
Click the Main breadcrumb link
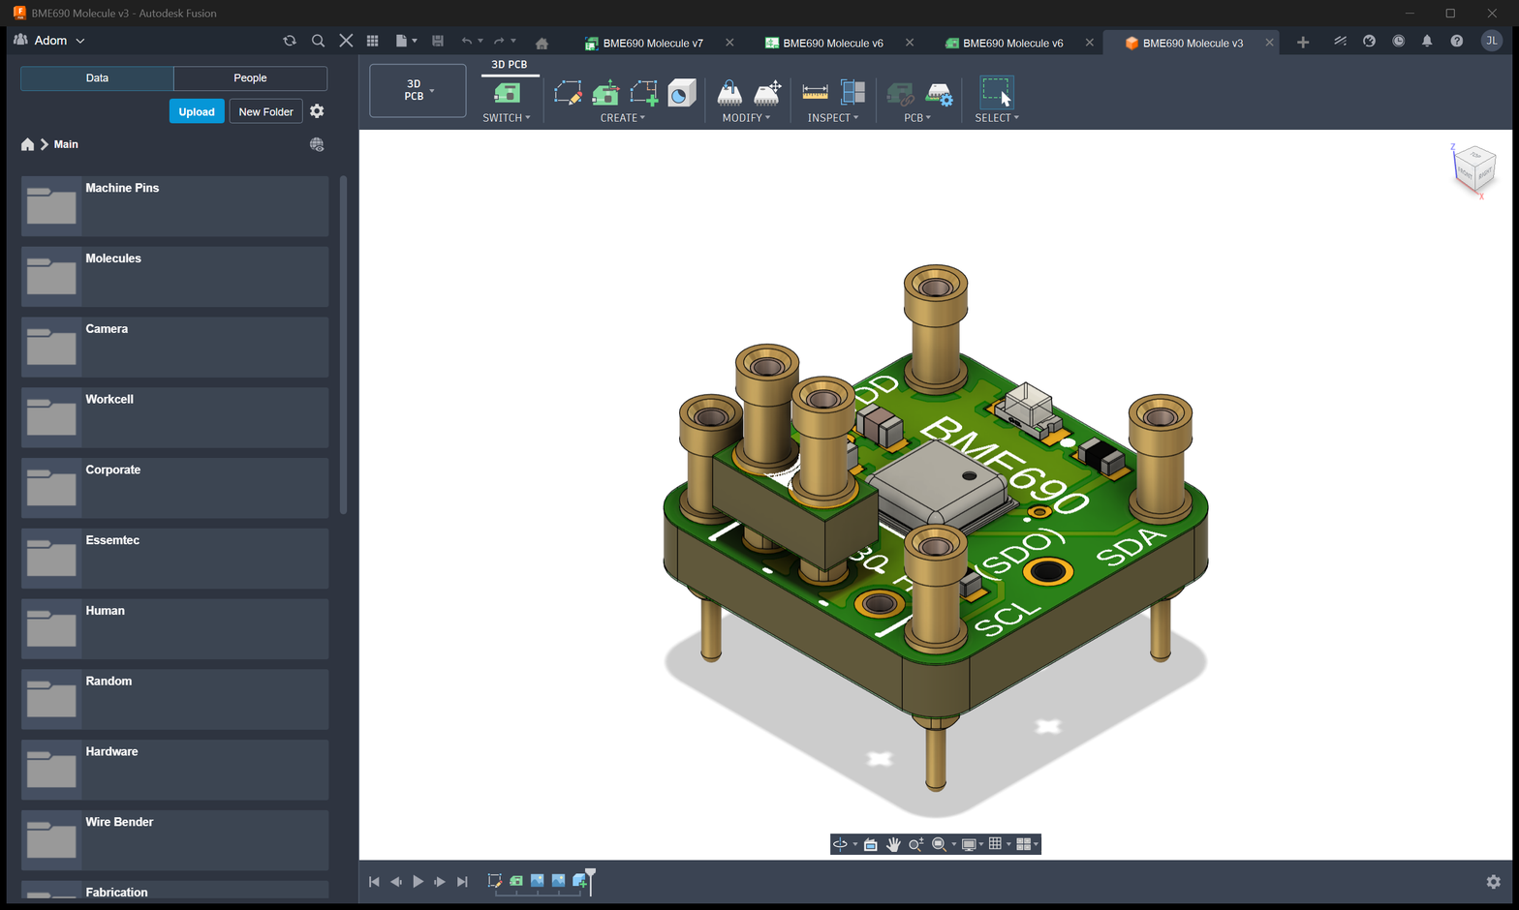pos(66,144)
